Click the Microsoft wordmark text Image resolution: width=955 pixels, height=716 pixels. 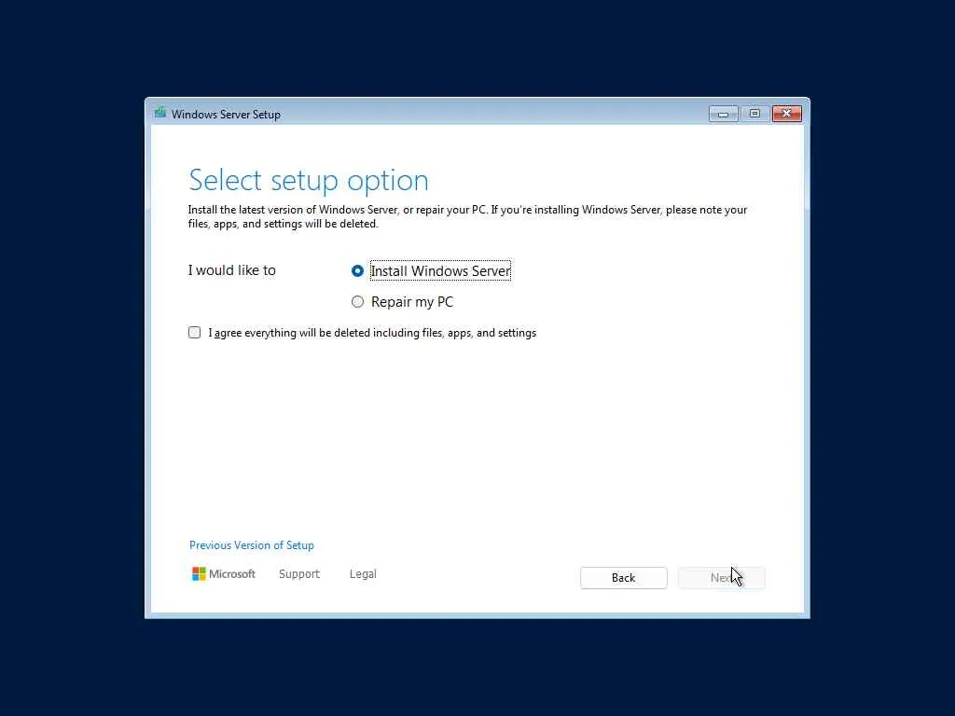click(x=232, y=574)
